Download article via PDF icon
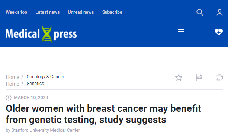Screen dimensions: 228x137 tap(199, 78)
